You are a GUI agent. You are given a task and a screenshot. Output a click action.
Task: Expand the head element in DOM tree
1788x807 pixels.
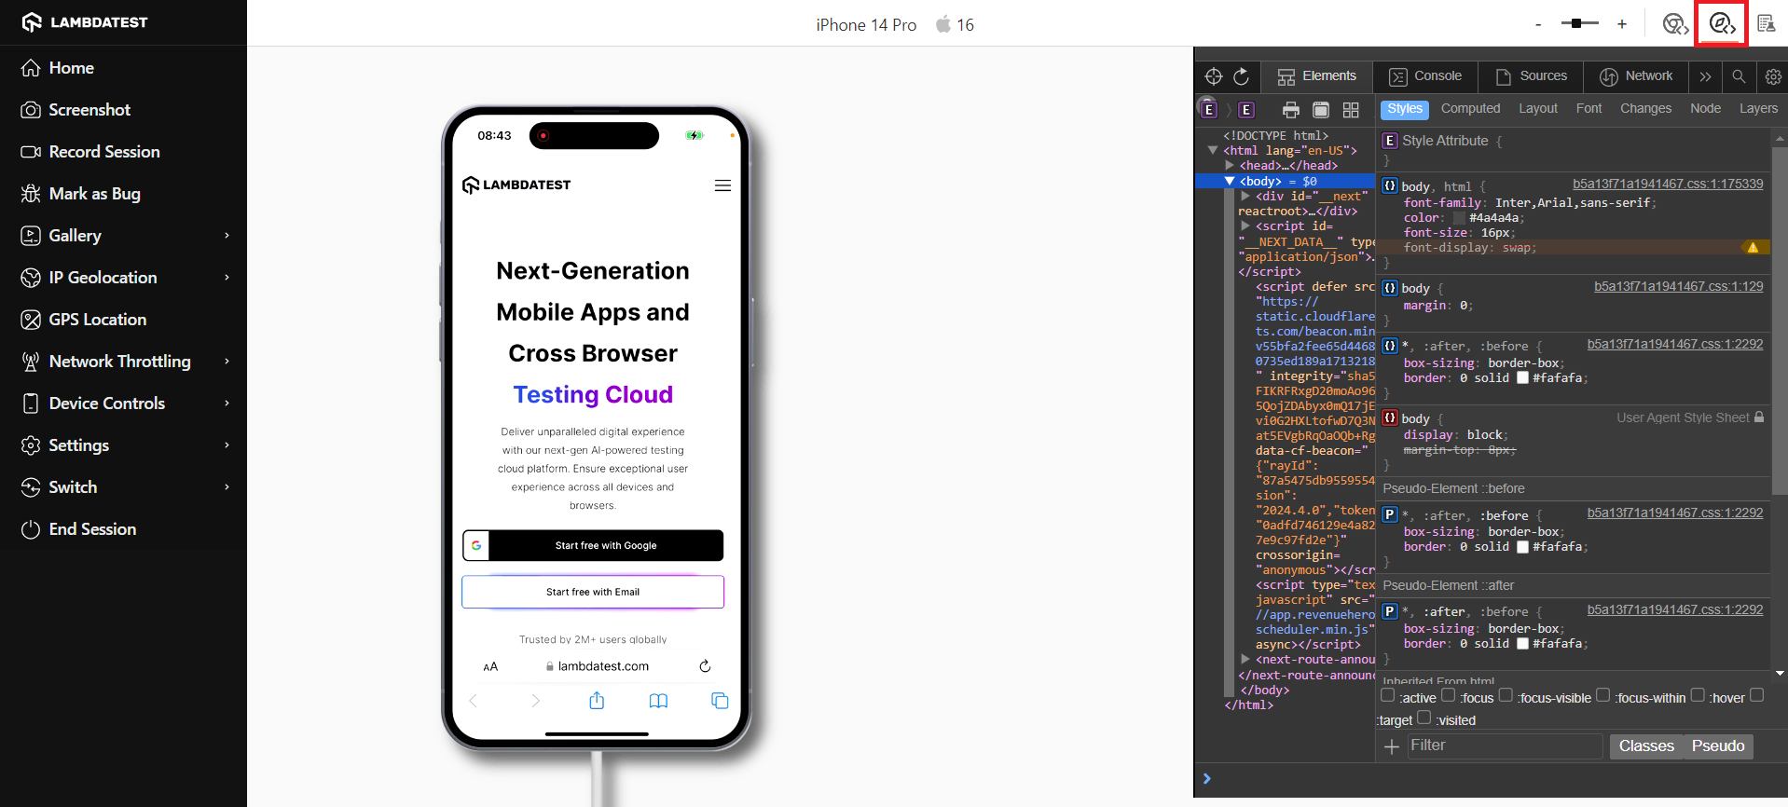[x=1230, y=166]
